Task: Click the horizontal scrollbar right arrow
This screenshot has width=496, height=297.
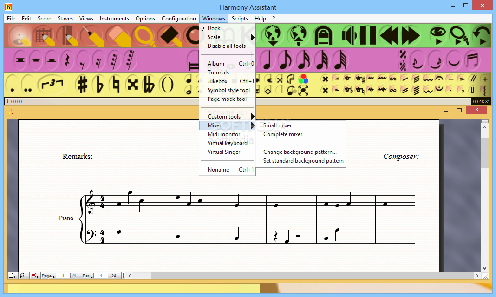Action: 477,276
